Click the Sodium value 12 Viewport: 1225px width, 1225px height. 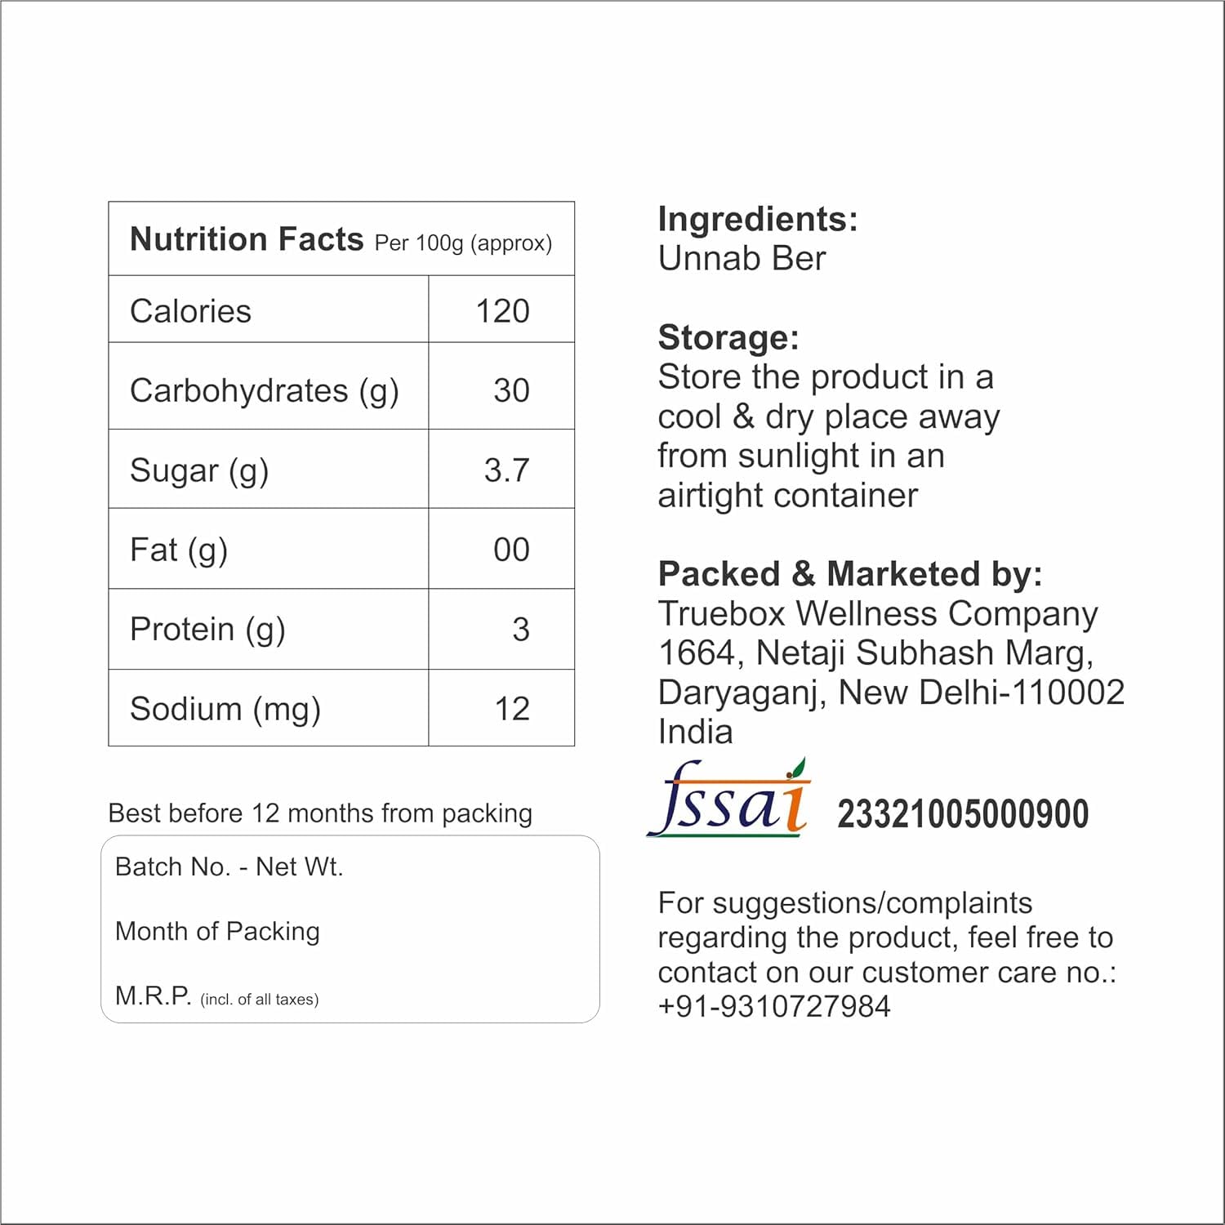click(x=512, y=708)
